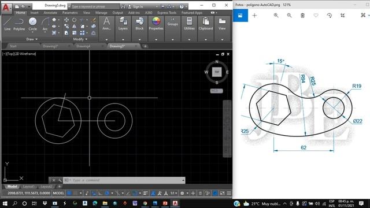Screen dimensions: 370x208
Task: Open the Groups ribbon panel
Action: pos(172,22)
